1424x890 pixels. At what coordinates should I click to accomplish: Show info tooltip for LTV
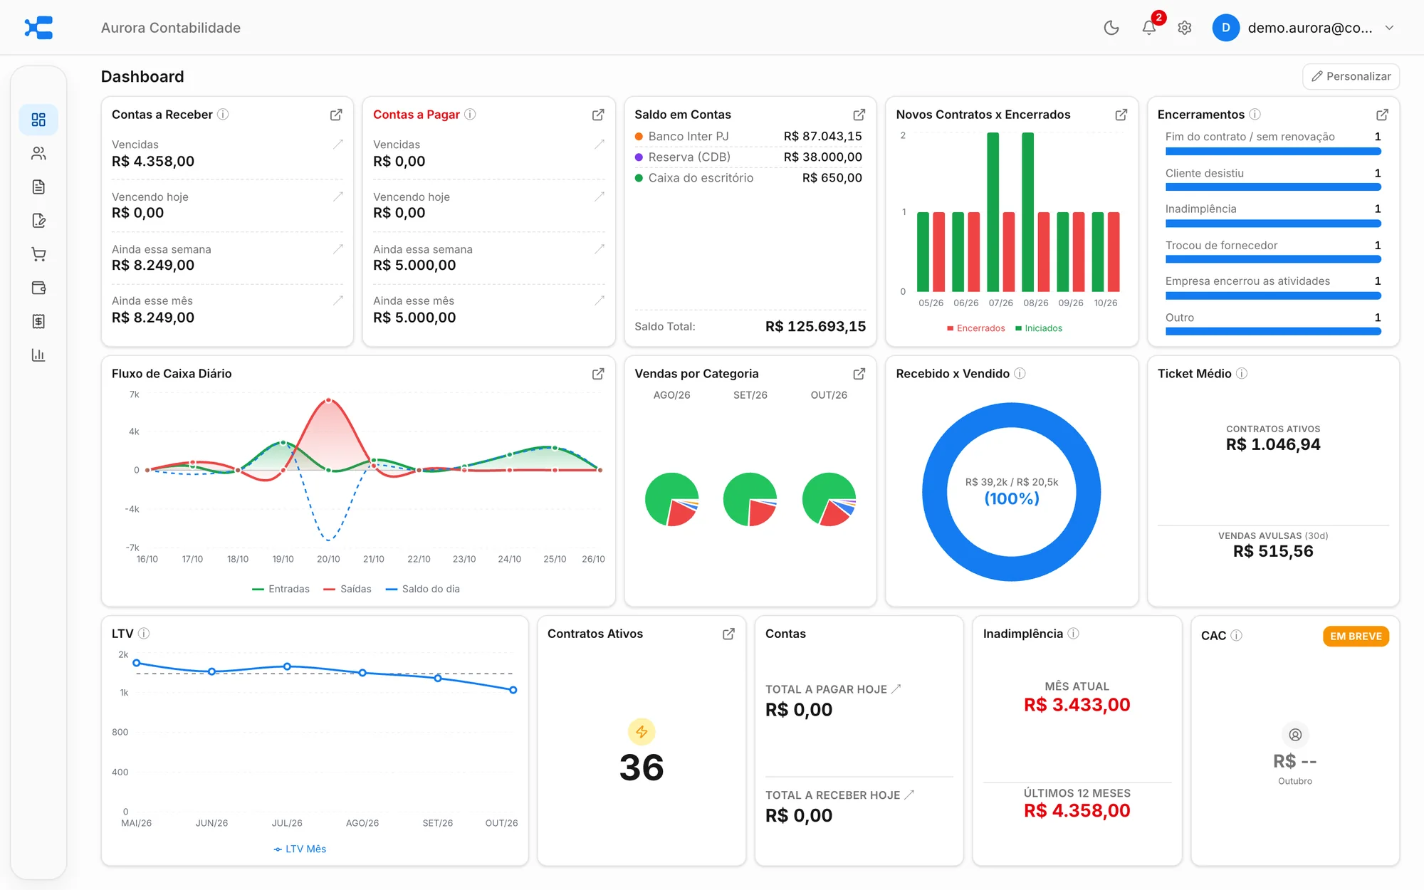point(144,633)
